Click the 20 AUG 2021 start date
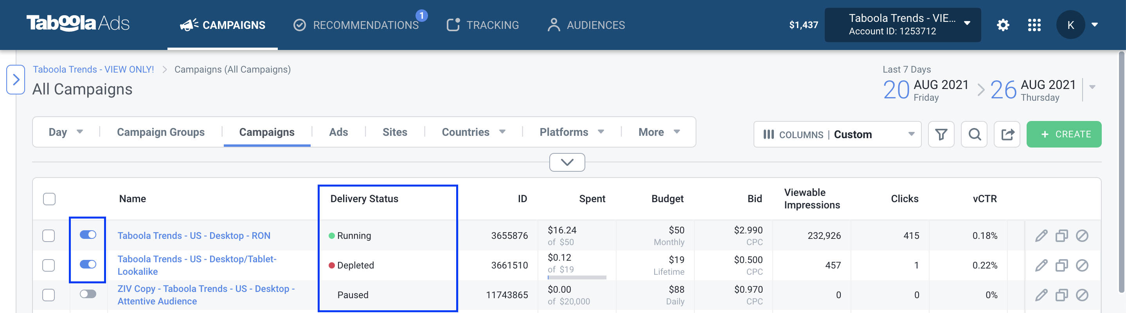Image resolution: width=1126 pixels, height=313 pixels. pyautogui.click(x=925, y=90)
